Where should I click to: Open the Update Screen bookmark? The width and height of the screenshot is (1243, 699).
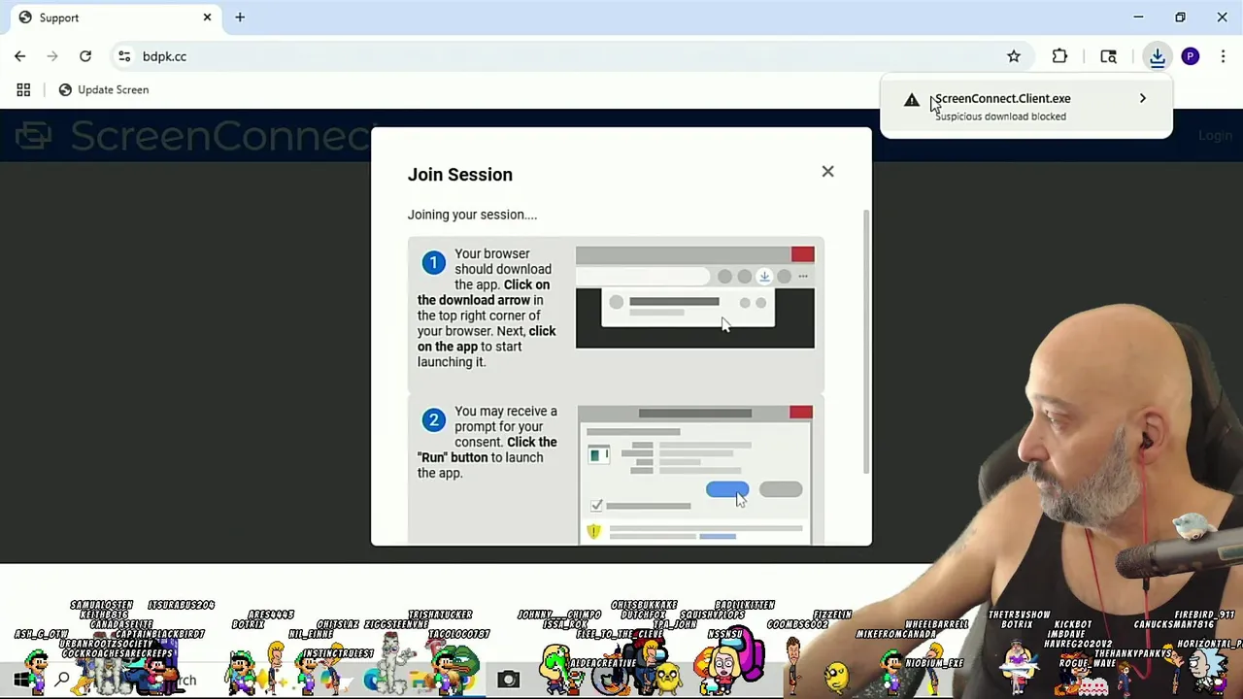point(104,89)
